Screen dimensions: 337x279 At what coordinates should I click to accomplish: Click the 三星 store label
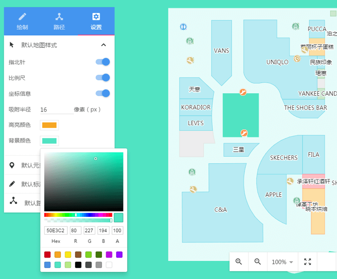coord(238,150)
